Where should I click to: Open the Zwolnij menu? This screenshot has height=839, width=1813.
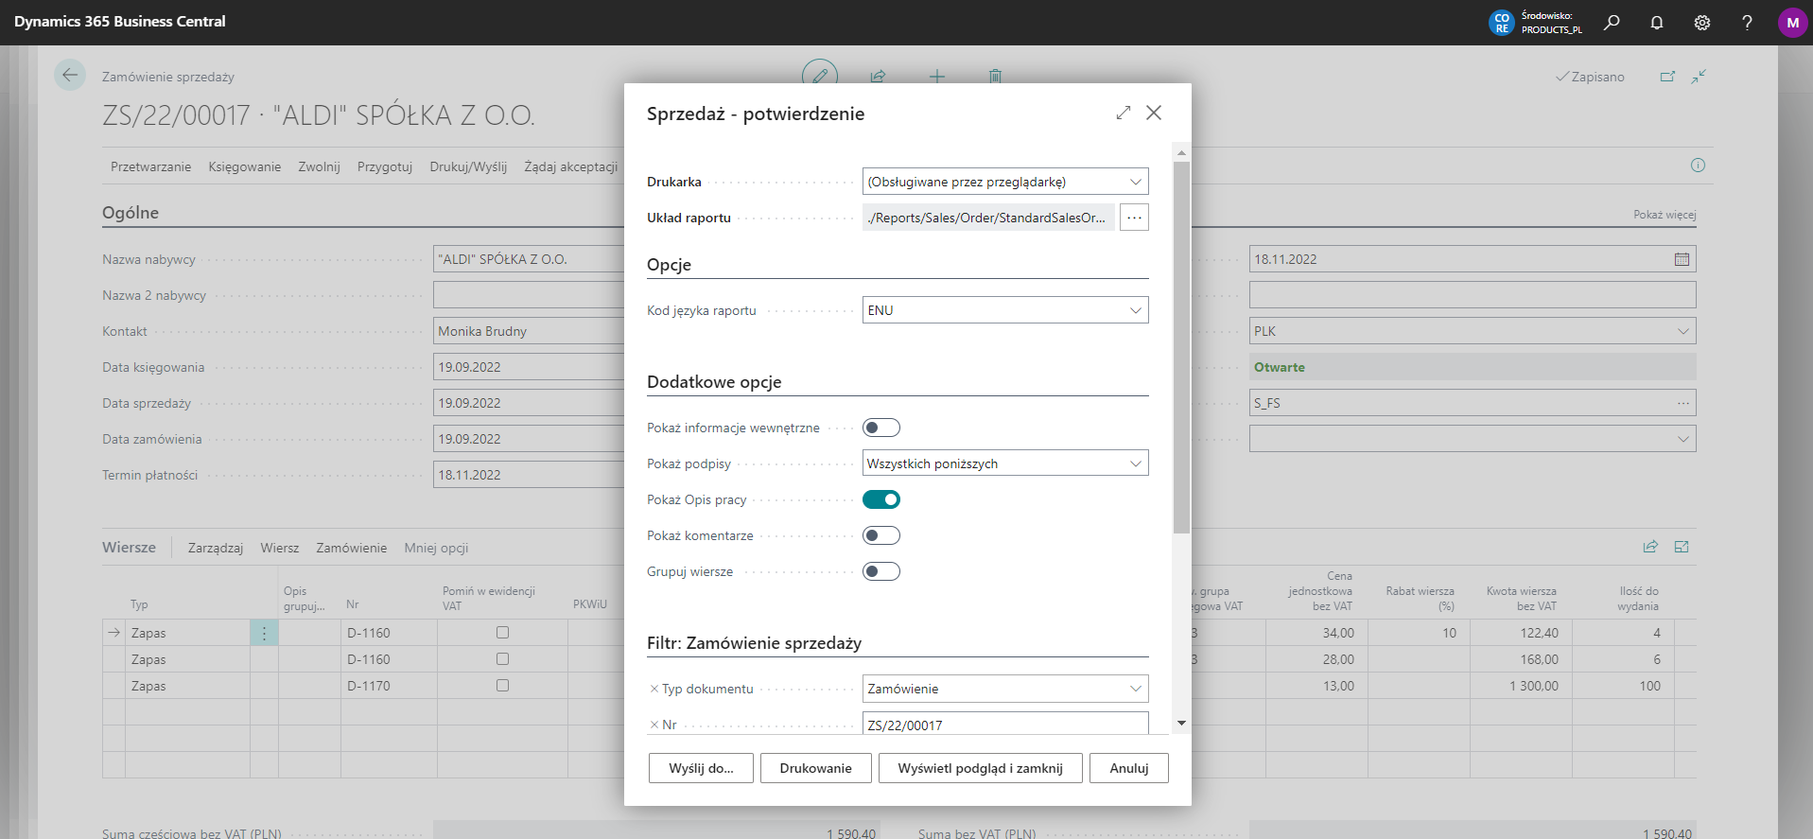point(319,166)
